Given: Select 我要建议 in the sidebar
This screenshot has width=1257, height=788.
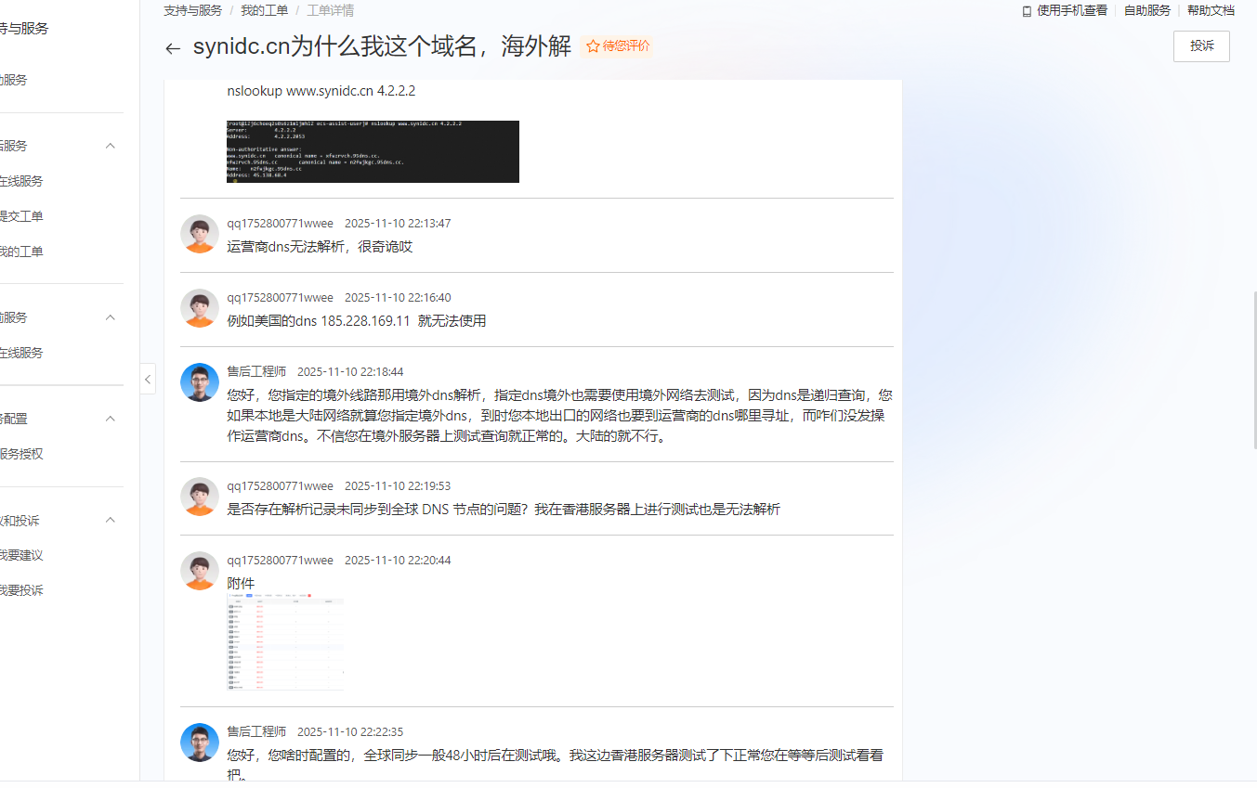Looking at the screenshot, I should click(22, 555).
